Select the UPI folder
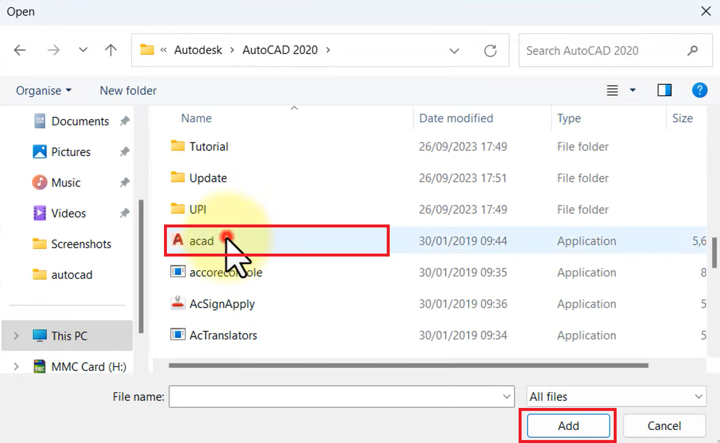 [x=198, y=210]
